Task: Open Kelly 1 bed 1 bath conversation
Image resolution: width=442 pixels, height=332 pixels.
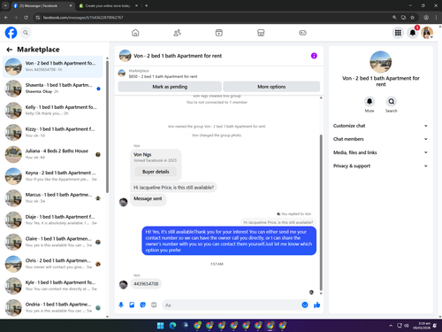Action: pos(53,110)
